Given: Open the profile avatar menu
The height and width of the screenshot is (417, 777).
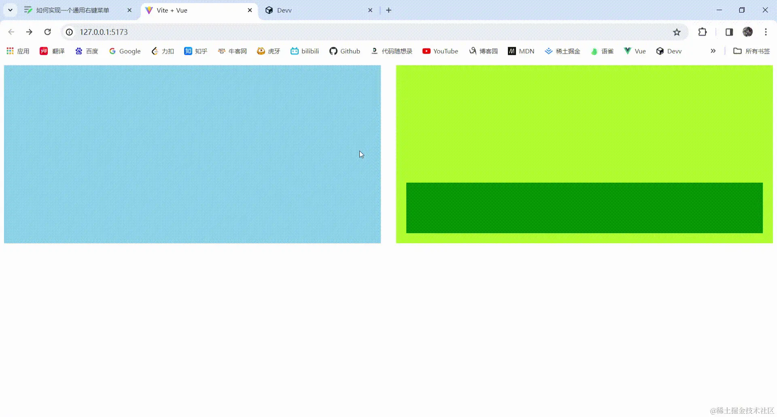Looking at the screenshot, I should coord(748,32).
